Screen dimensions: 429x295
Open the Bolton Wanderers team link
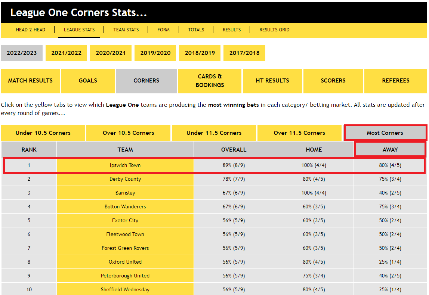[x=125, y=207]
